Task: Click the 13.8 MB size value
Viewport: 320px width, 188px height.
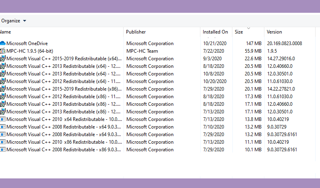Action: tap(253, 119)
